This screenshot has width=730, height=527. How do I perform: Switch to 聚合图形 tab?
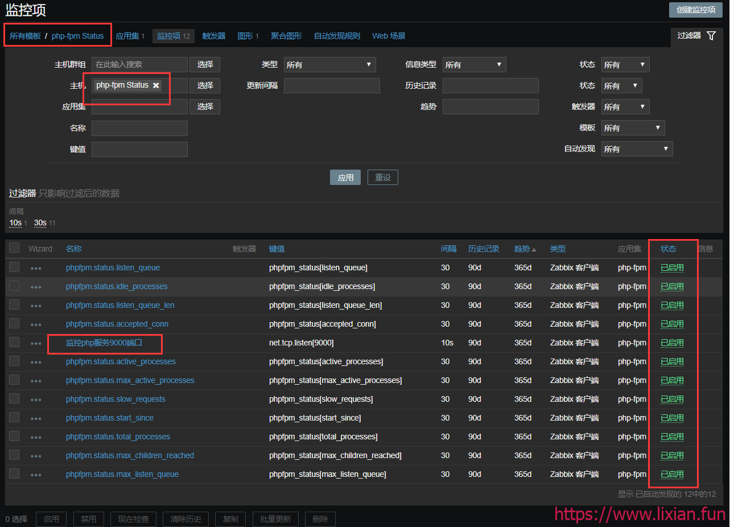(x=286, y=36)
